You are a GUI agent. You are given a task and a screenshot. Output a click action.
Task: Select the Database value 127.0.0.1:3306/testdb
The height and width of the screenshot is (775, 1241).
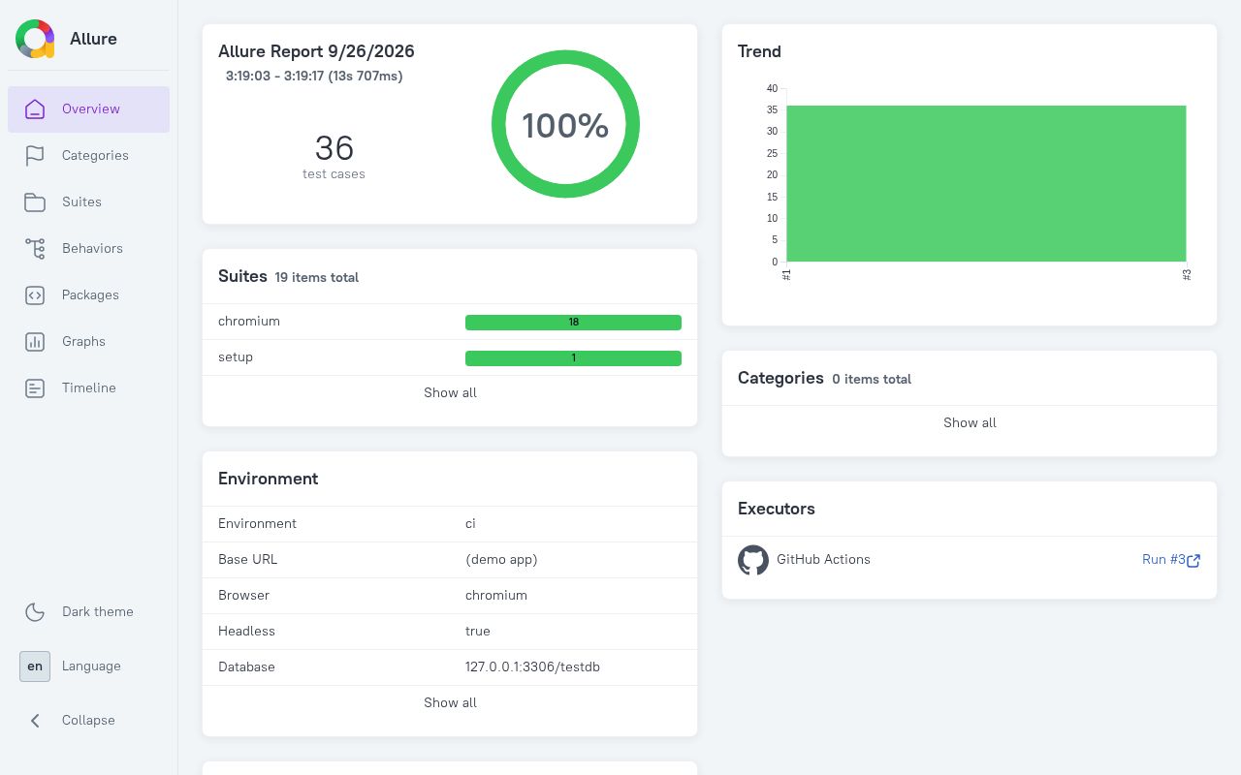pyautogui.click(x=532, y=667)
